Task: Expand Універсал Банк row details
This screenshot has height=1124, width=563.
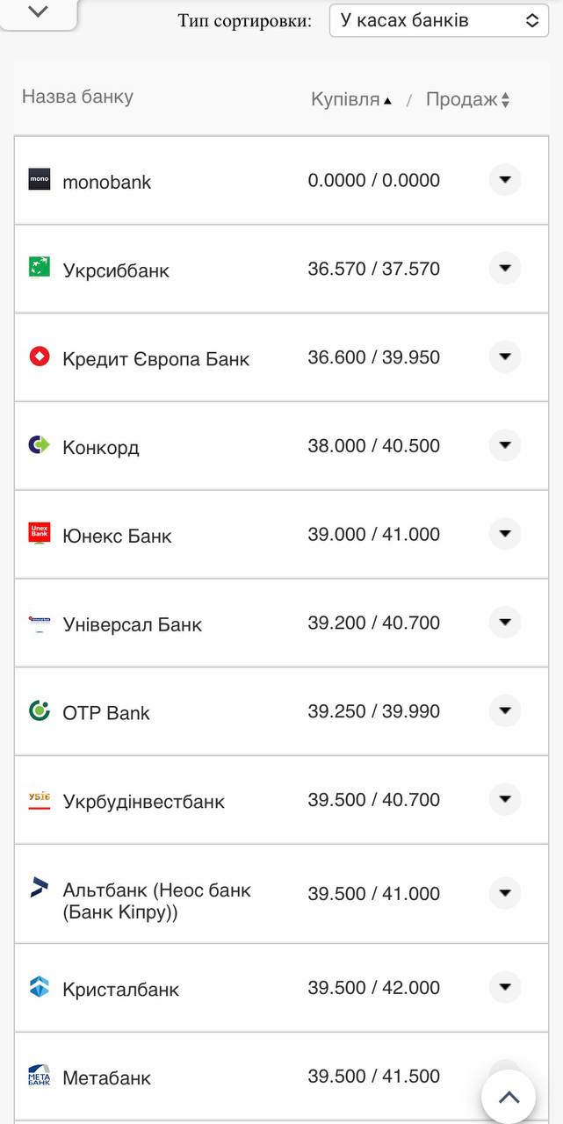Action: coord(504,623)
